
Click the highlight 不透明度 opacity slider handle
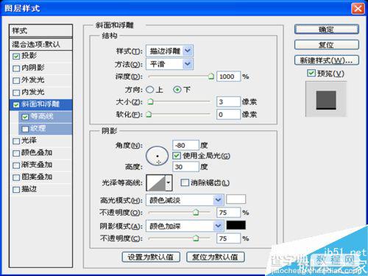[196, 212]
